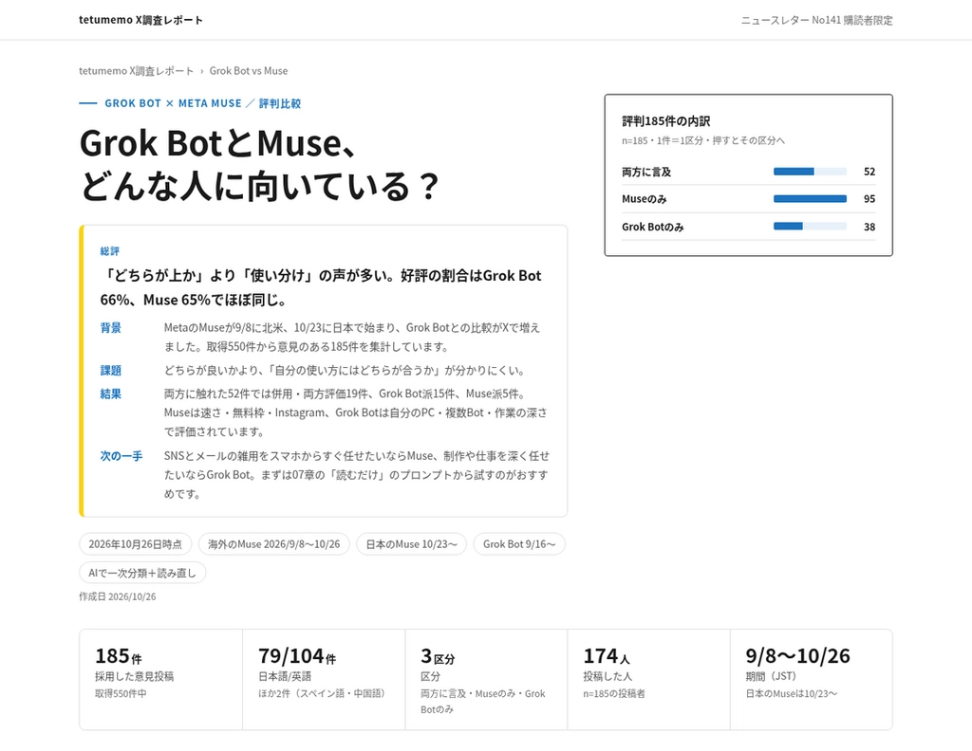Click the 3区分 stat card

(x=486, y=680)
